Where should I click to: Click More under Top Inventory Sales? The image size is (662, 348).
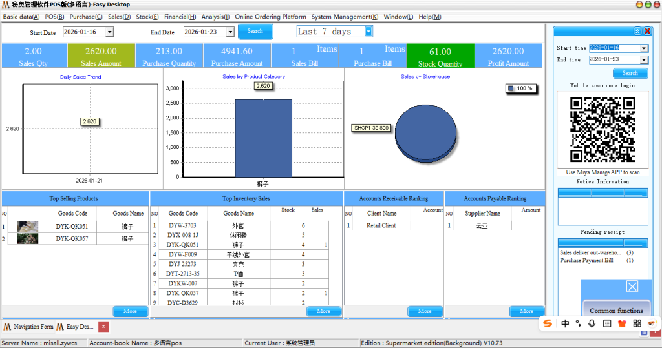tap(323, 311)
